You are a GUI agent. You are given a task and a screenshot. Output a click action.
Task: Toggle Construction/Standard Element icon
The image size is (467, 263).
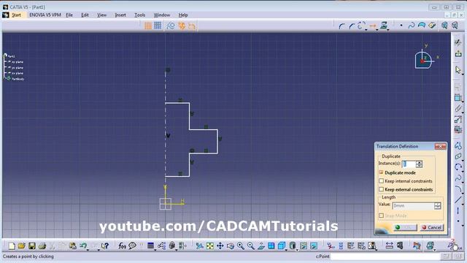pyautogui.click(x=171, y=26)
